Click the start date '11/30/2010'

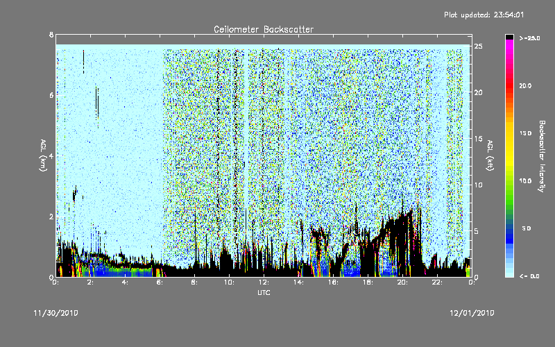coord(56,313)
